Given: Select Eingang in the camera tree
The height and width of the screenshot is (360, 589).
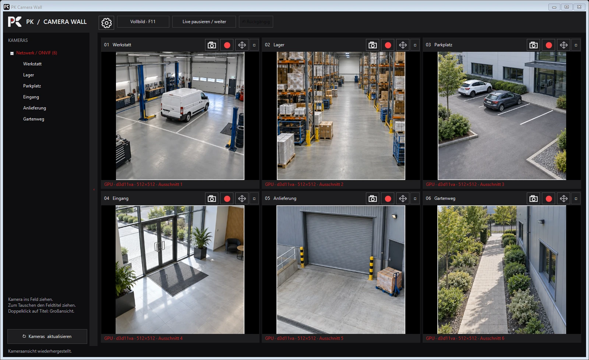Looking at the screenshot, I should point(31,97).
